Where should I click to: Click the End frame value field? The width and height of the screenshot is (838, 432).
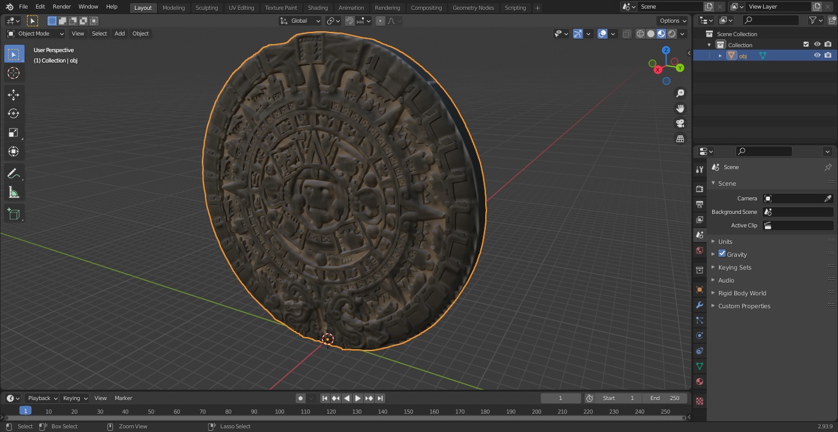[665, 398]
